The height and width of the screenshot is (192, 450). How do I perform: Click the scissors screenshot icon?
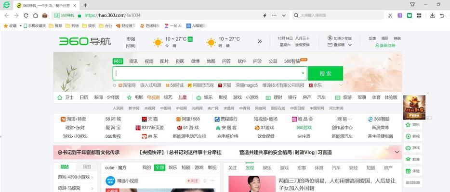390,15
